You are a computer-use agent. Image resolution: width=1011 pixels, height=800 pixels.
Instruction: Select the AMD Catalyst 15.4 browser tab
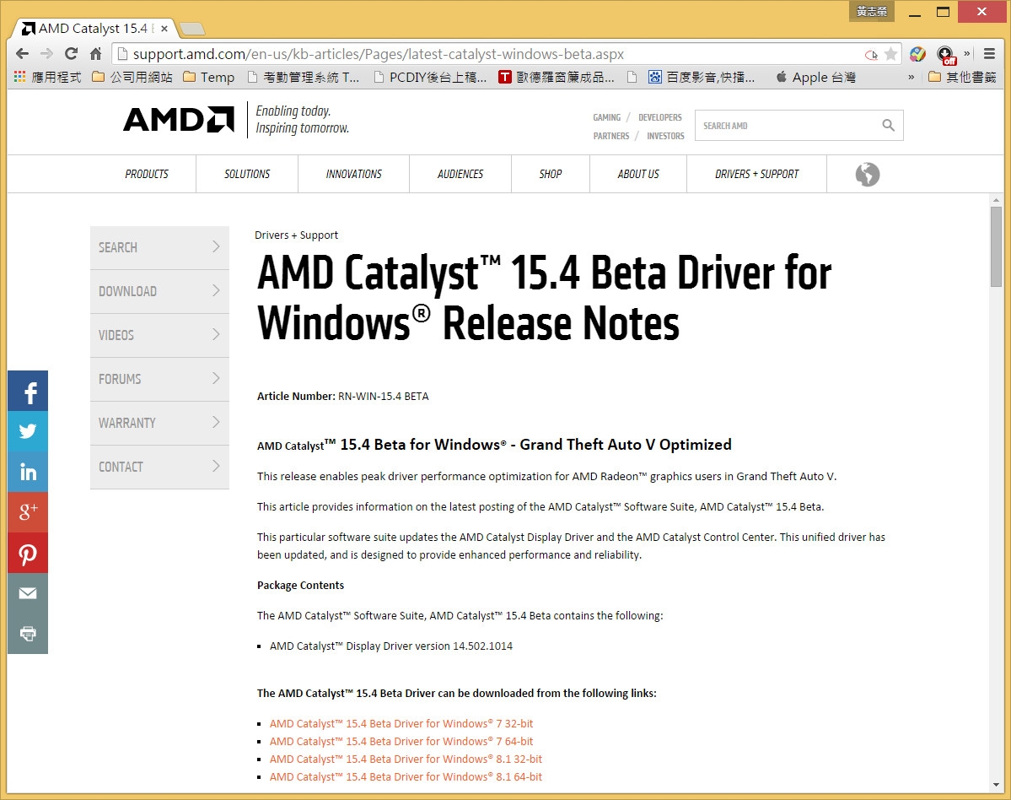94,29
